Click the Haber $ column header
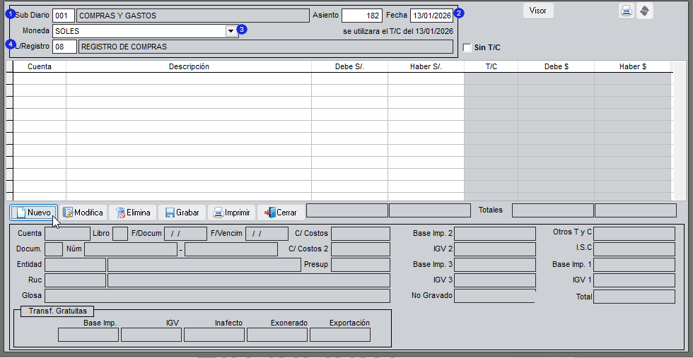The image size is (693, 358). 633,66
